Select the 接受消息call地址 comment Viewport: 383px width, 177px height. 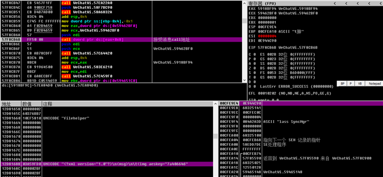171,39
